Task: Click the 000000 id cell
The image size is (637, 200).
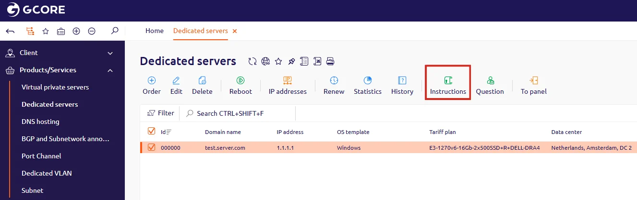Action: tap(170, 148)
